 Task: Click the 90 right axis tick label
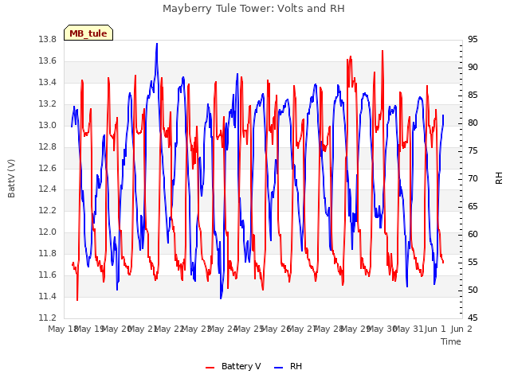tap(473, 67)
